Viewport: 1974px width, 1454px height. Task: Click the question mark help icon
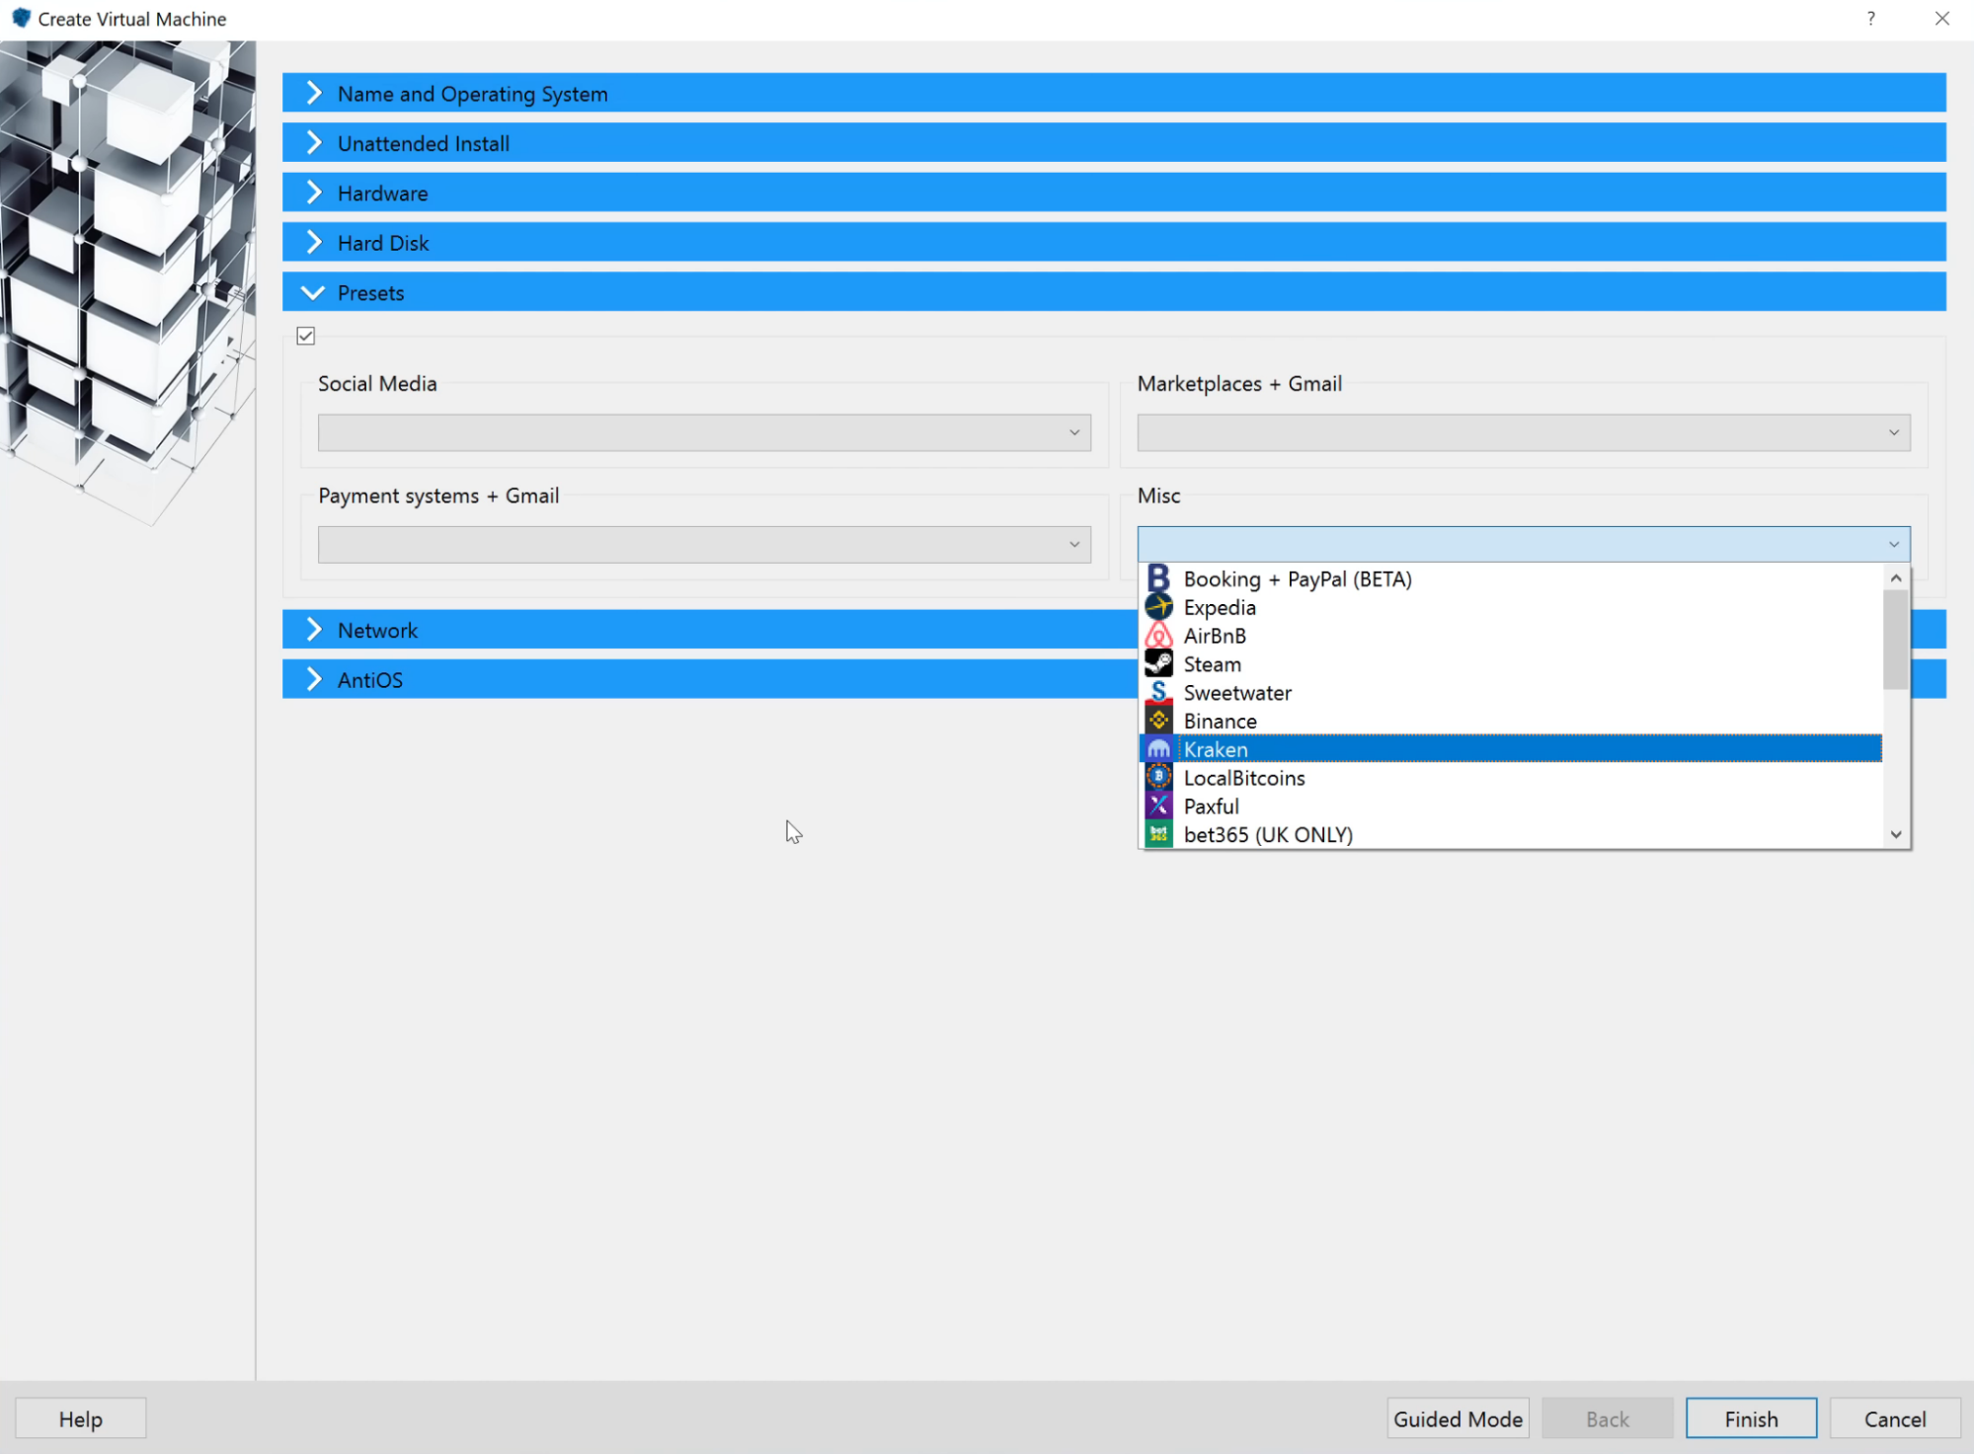[1870, 19]
